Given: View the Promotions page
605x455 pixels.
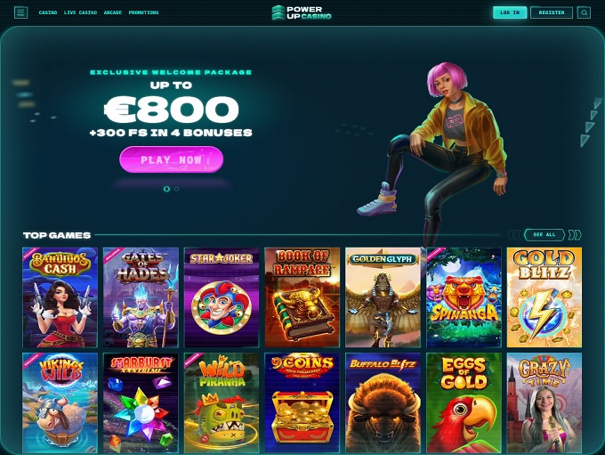Looking at the screenshot, I should coord(143,12).
